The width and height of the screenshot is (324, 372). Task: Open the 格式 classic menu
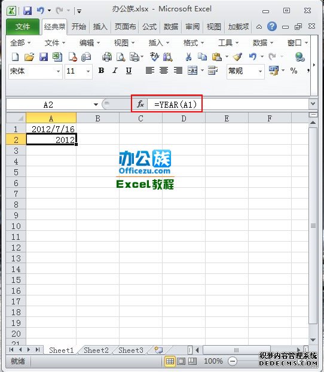(193, 43)
